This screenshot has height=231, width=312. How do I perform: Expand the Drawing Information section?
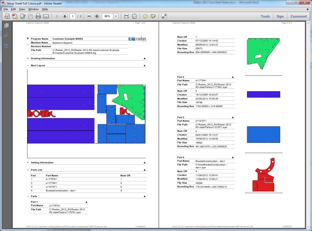coord(28,58)
